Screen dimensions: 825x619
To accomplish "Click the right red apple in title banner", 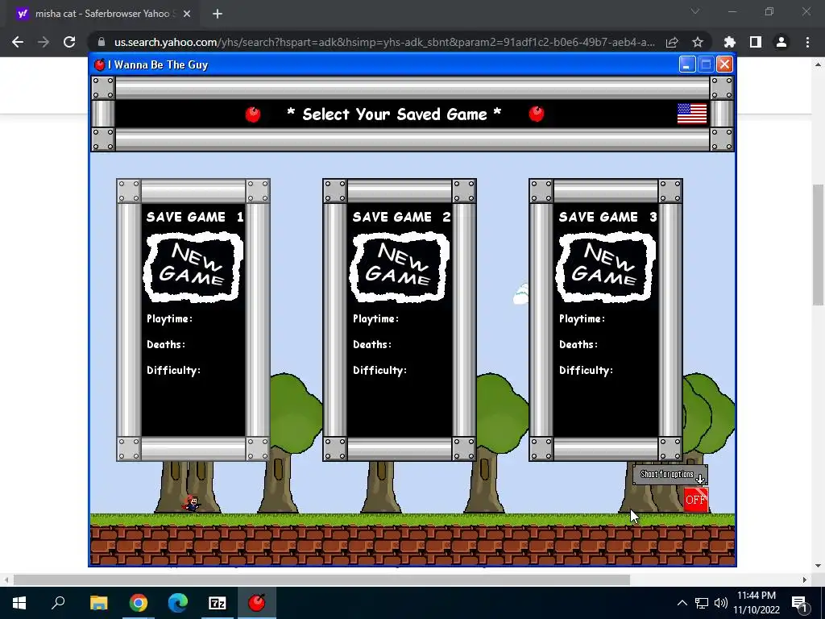I will click(x=536, y=113).
